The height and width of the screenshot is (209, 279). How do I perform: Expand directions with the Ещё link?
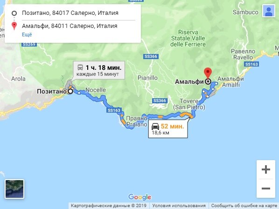pos(27,34)
